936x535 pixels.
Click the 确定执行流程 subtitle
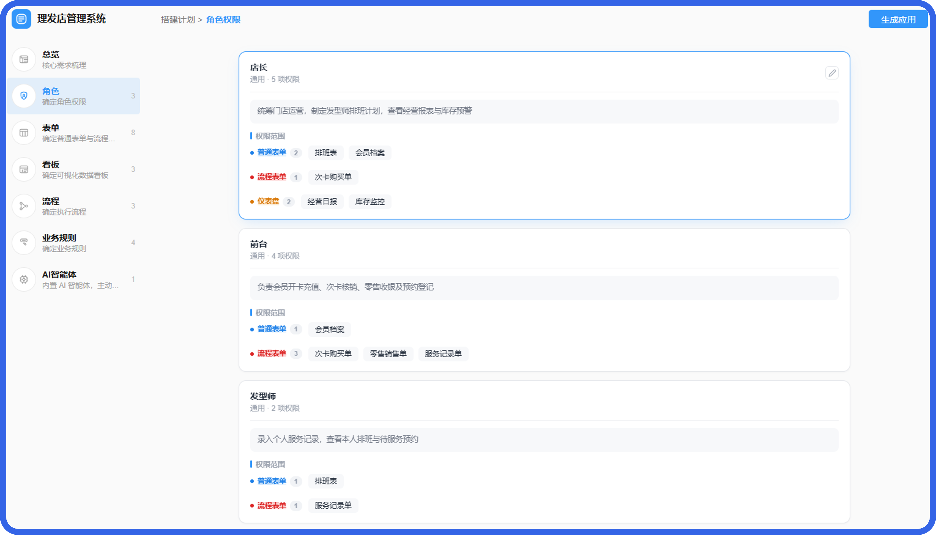[64, 212]
